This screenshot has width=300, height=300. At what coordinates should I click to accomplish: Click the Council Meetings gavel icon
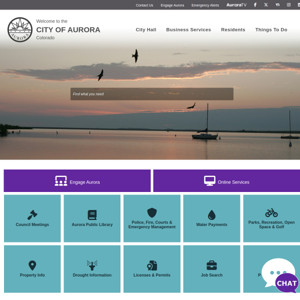32,215
